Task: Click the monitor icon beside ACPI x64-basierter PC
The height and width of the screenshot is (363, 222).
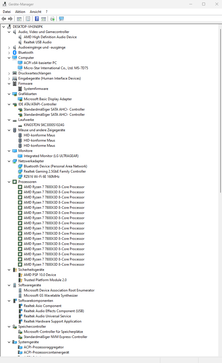Action: tap(20, 63)
